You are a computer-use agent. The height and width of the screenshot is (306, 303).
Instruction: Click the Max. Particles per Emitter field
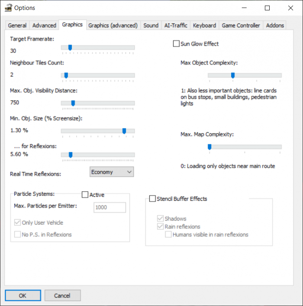[x=110, y=208]
